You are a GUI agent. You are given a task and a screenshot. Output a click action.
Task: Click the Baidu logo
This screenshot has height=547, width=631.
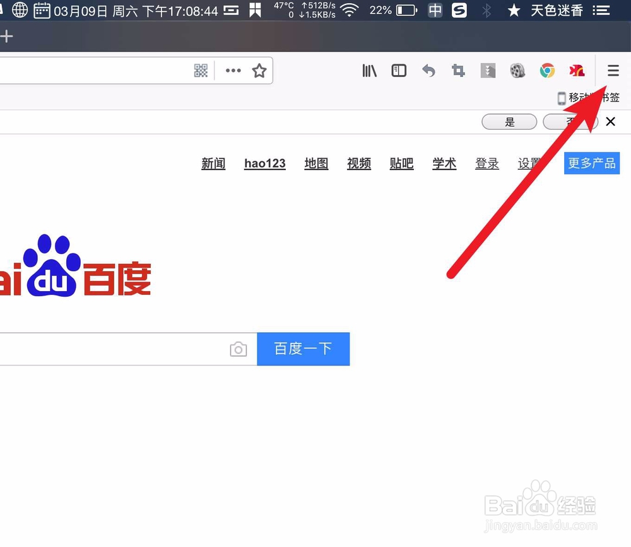[x=75, y=267]
